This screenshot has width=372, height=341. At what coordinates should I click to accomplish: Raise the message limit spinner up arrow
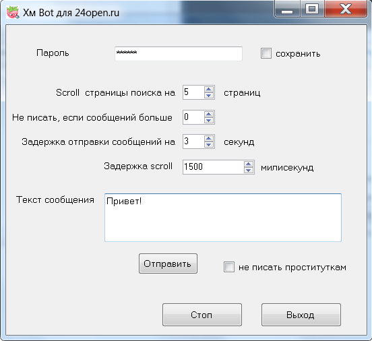coord(209,115)
